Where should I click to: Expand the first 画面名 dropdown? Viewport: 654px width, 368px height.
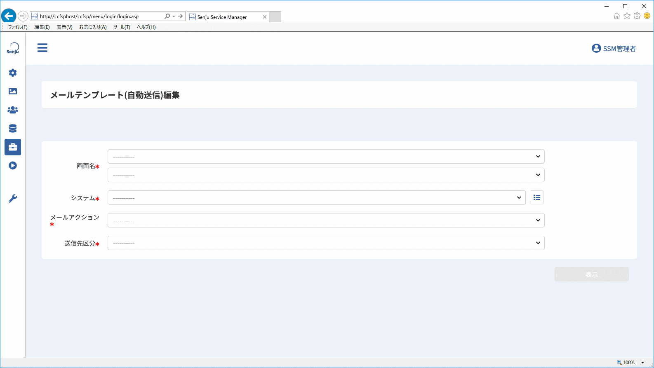pyautogui.click(x=326, y=156)
